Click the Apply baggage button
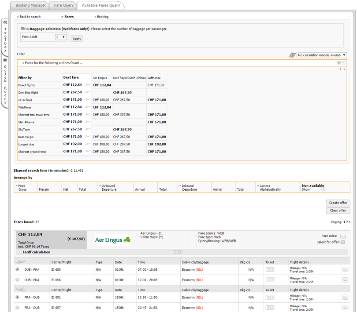Image resolution: width=357 pixels, height=312 pixels. [77, 39]
